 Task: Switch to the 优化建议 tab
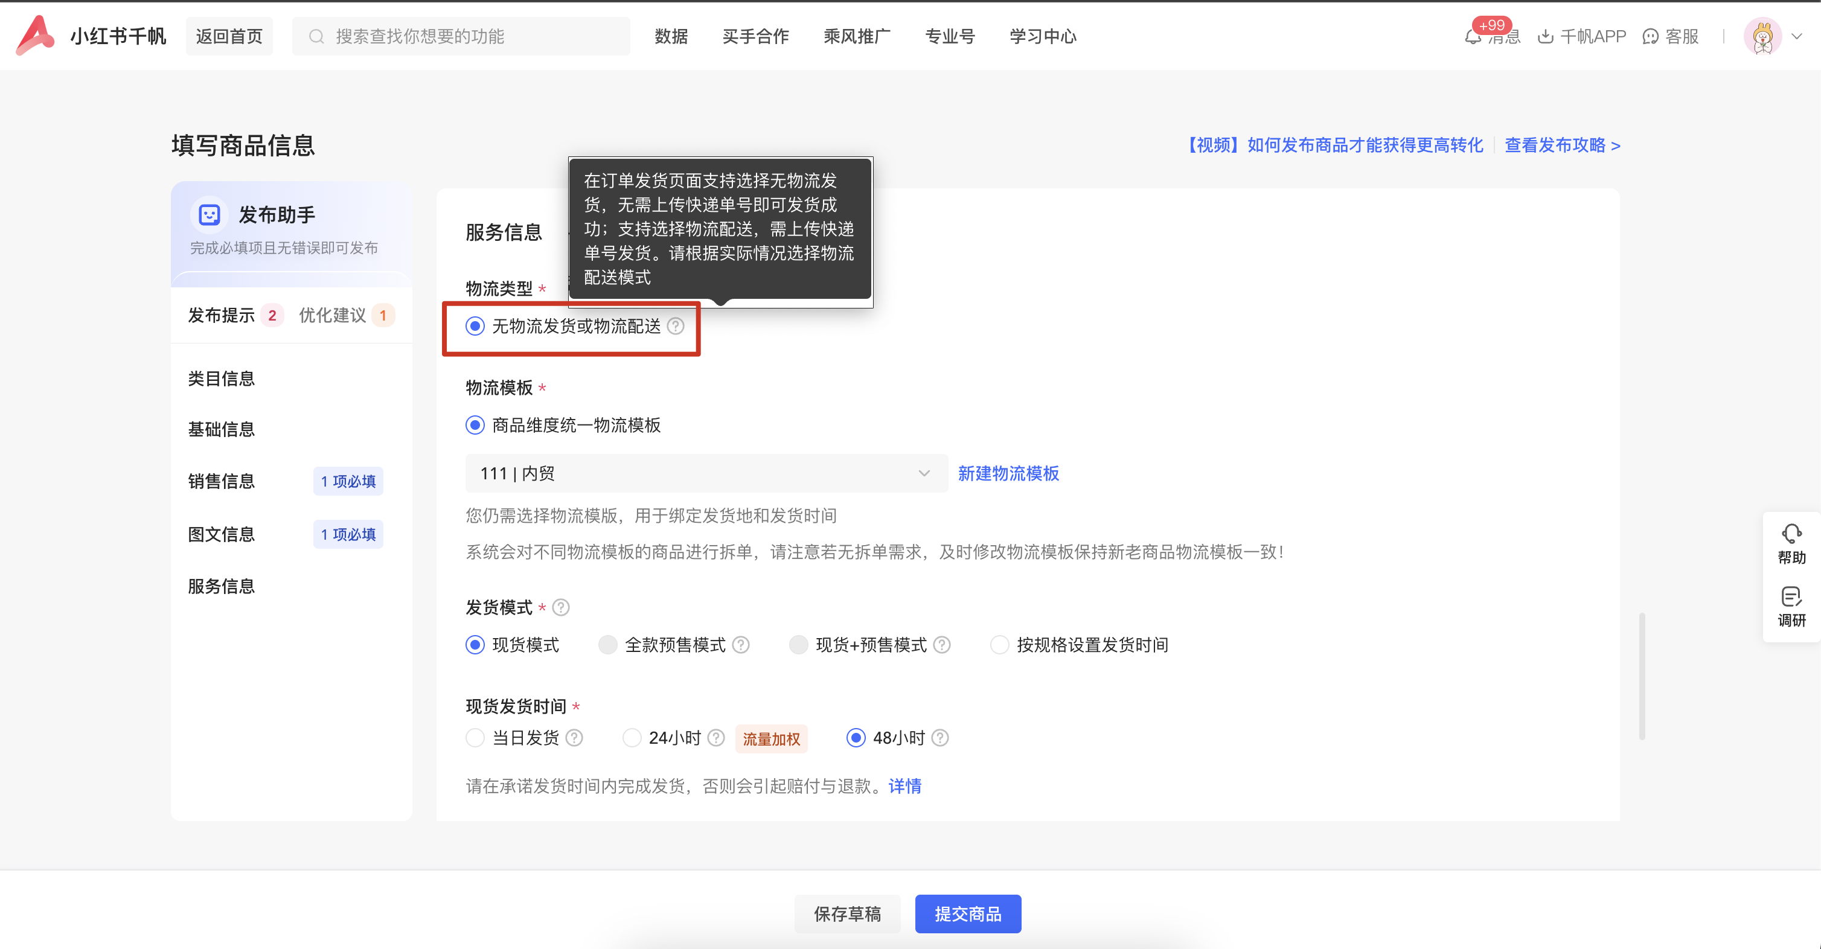[x=332, y=315]
